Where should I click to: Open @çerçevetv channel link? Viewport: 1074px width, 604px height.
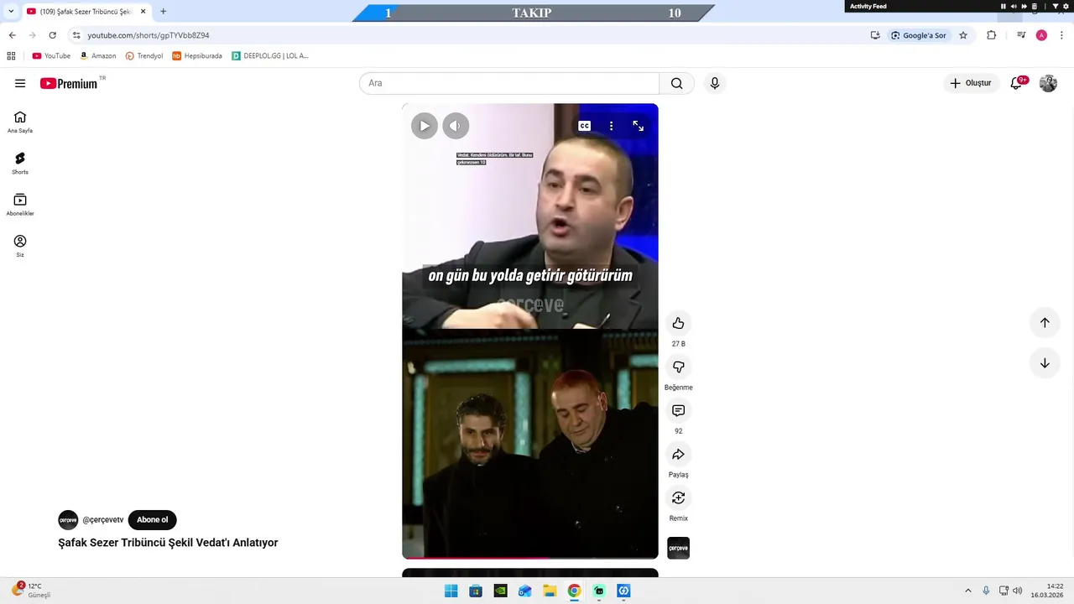[103, 519]
